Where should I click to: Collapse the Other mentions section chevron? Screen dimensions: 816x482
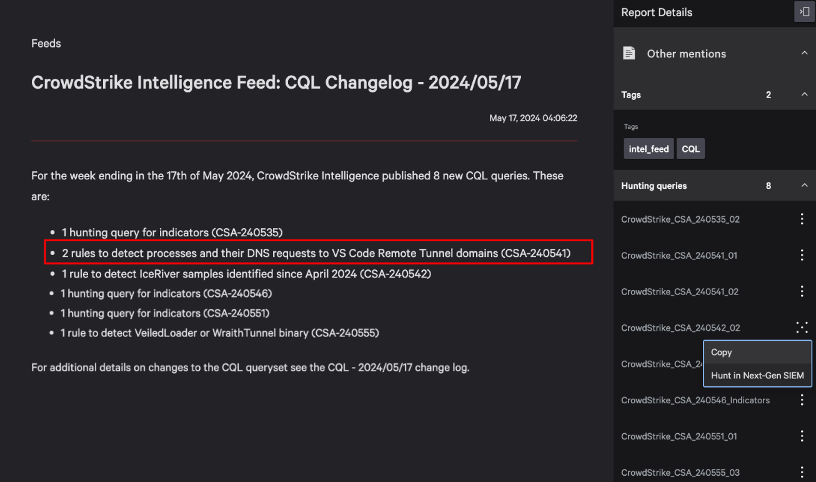(804, 53)
